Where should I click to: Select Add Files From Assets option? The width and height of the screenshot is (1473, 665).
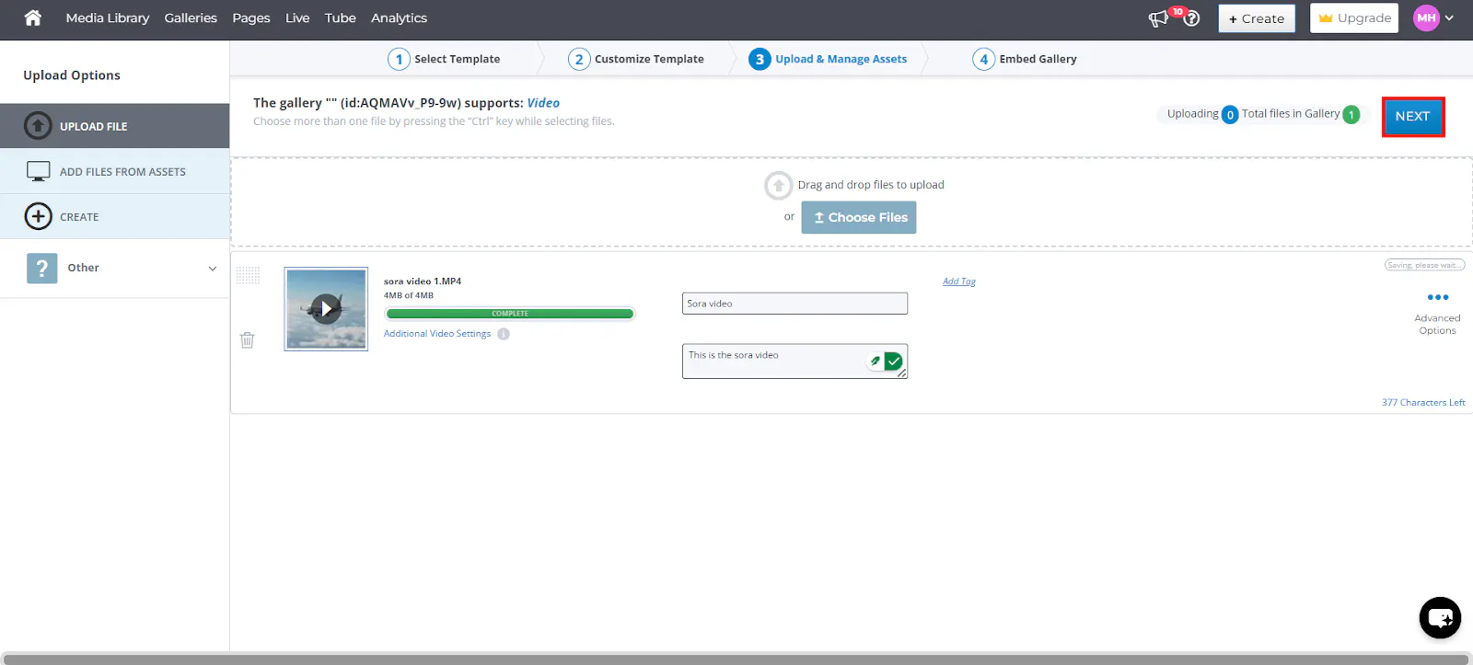[115, 171]
